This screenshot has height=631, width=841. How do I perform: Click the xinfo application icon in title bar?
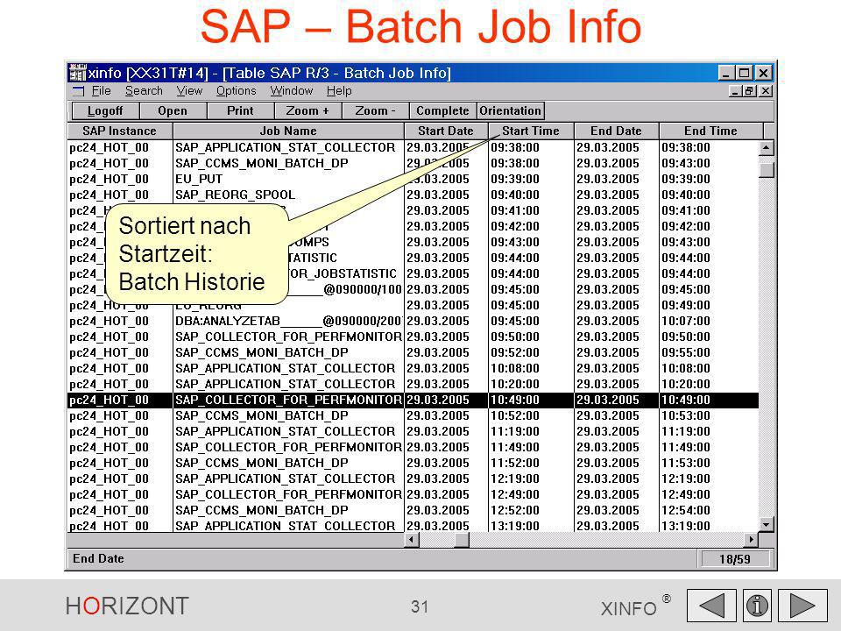coord(78,73)
